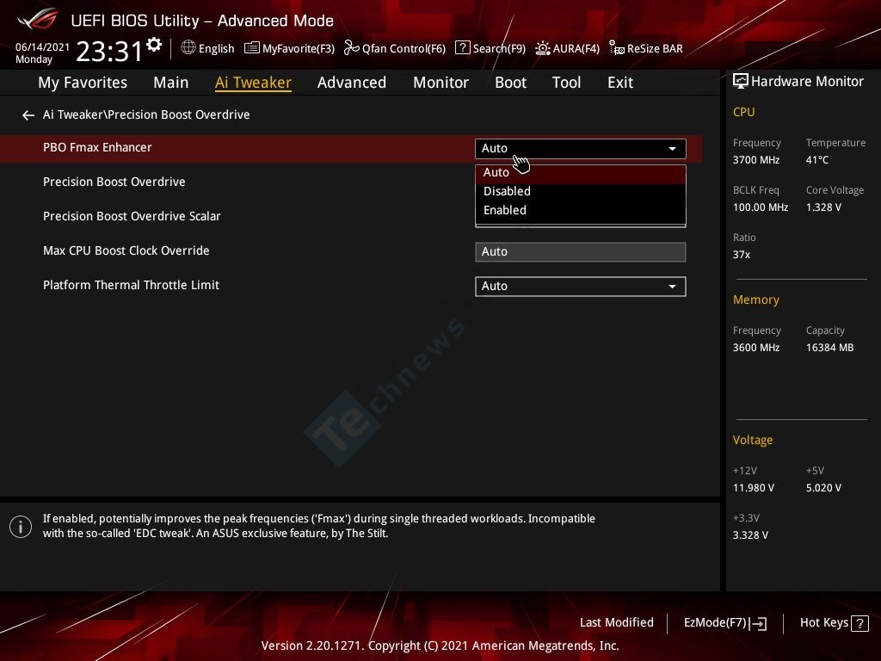Click the 3.328 V reading
The image size is (881, 661).
click(750, 535)
